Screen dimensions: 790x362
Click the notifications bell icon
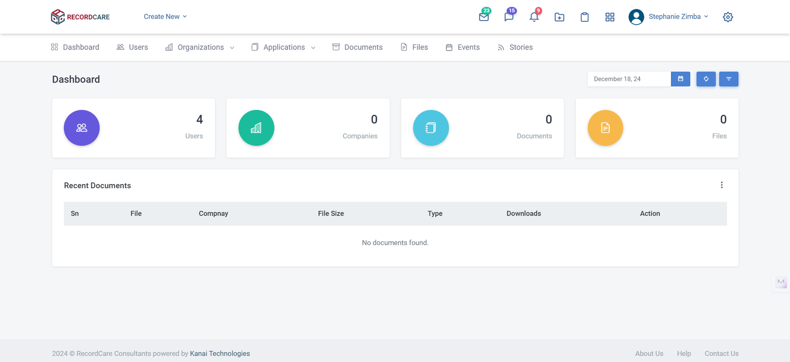(534, 17)
